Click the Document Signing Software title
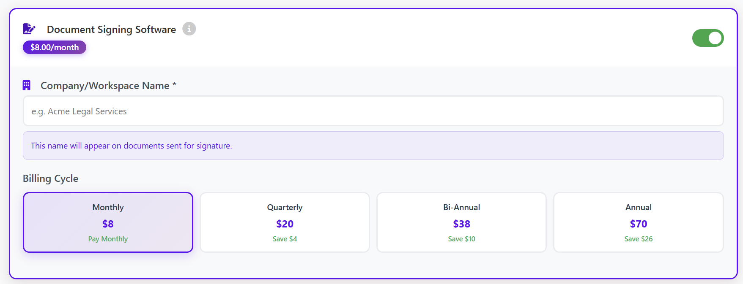 click(111, 30)
